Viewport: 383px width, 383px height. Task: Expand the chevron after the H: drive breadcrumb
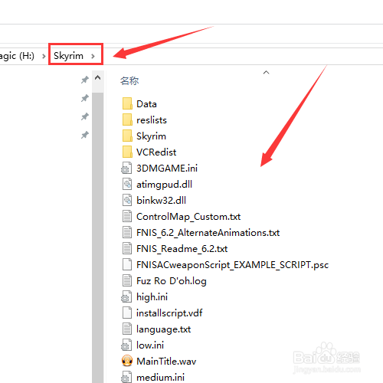coord(44,56)
